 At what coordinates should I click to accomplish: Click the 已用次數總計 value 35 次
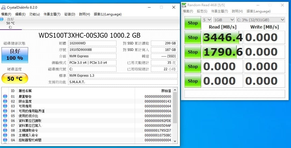[x=164, y=63]
